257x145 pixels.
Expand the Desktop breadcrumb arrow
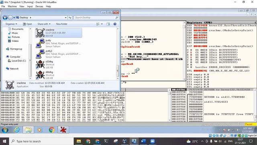(x=31, y=18)
